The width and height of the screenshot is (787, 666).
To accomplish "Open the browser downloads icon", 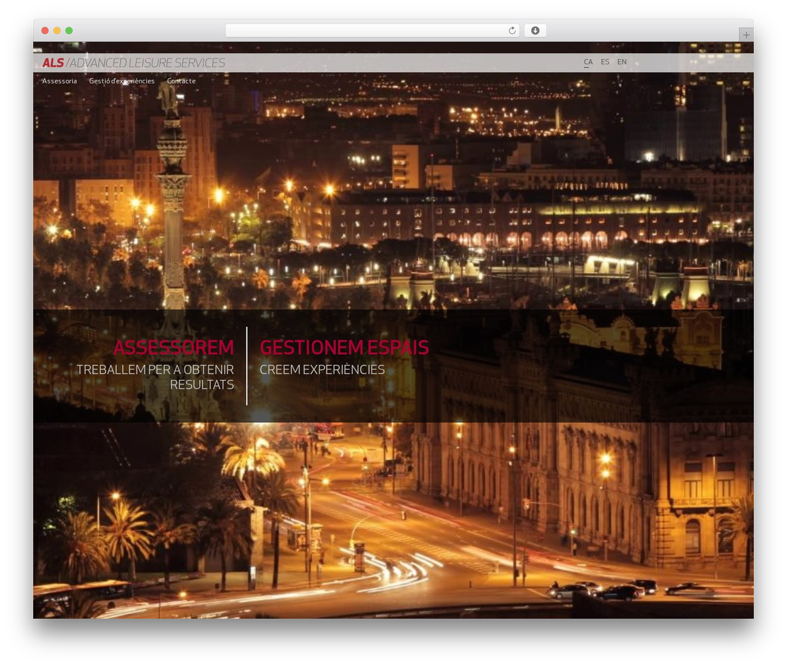I will coord(535,31).
